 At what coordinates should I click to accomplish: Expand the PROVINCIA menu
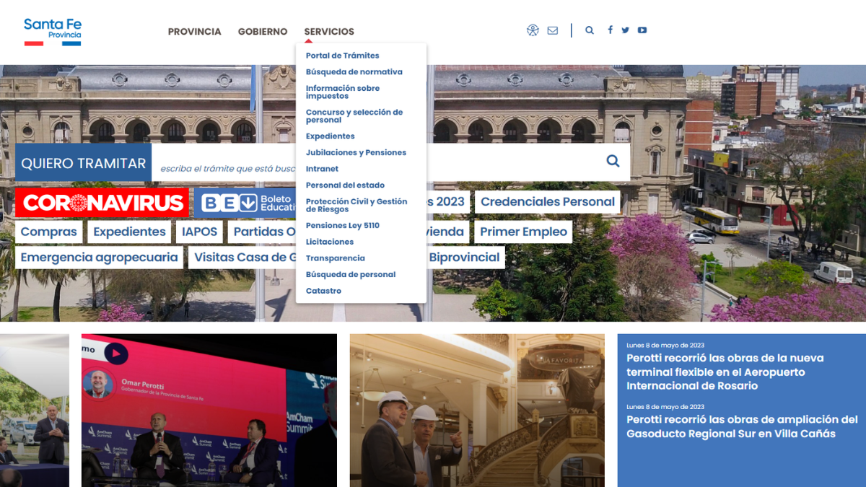tap(194, 32)
